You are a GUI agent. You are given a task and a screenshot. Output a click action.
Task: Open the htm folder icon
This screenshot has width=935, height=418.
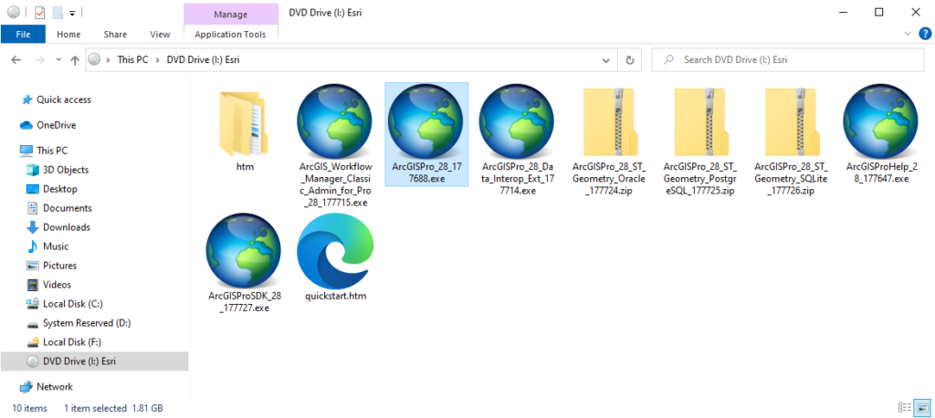point(243,123)
